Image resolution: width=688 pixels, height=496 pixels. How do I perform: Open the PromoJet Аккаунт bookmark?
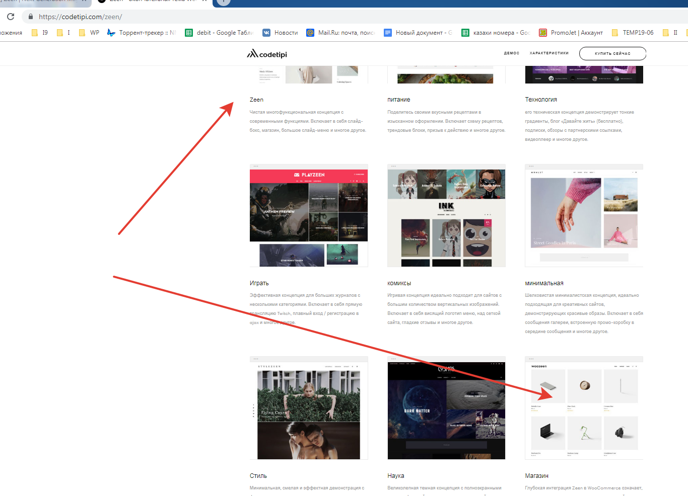pyautogui.click(x=571, y=33)
